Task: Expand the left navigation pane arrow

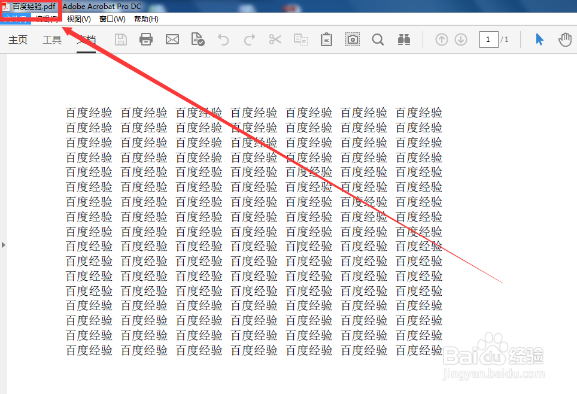Action: point(4,245)
